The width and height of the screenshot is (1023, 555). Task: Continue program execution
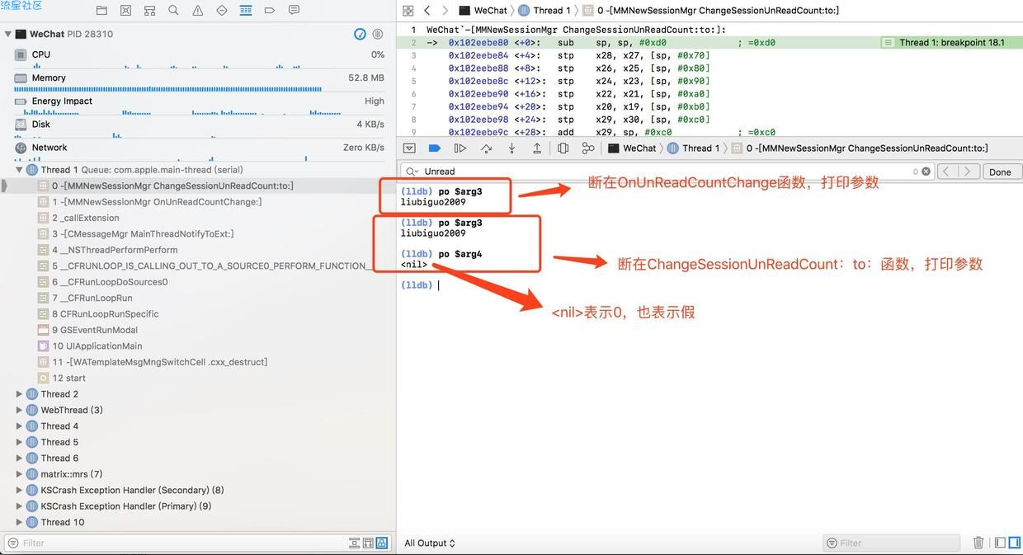[x=460, y=148]
